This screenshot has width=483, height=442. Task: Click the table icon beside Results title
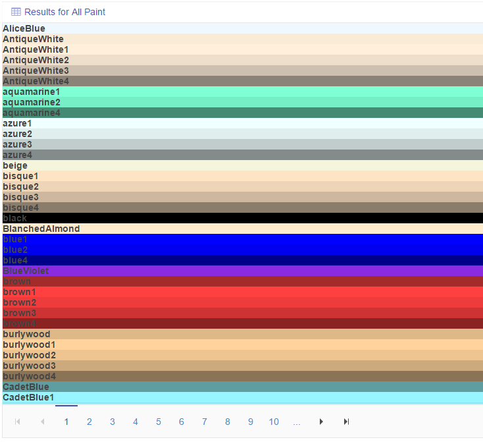click(16, 12)
